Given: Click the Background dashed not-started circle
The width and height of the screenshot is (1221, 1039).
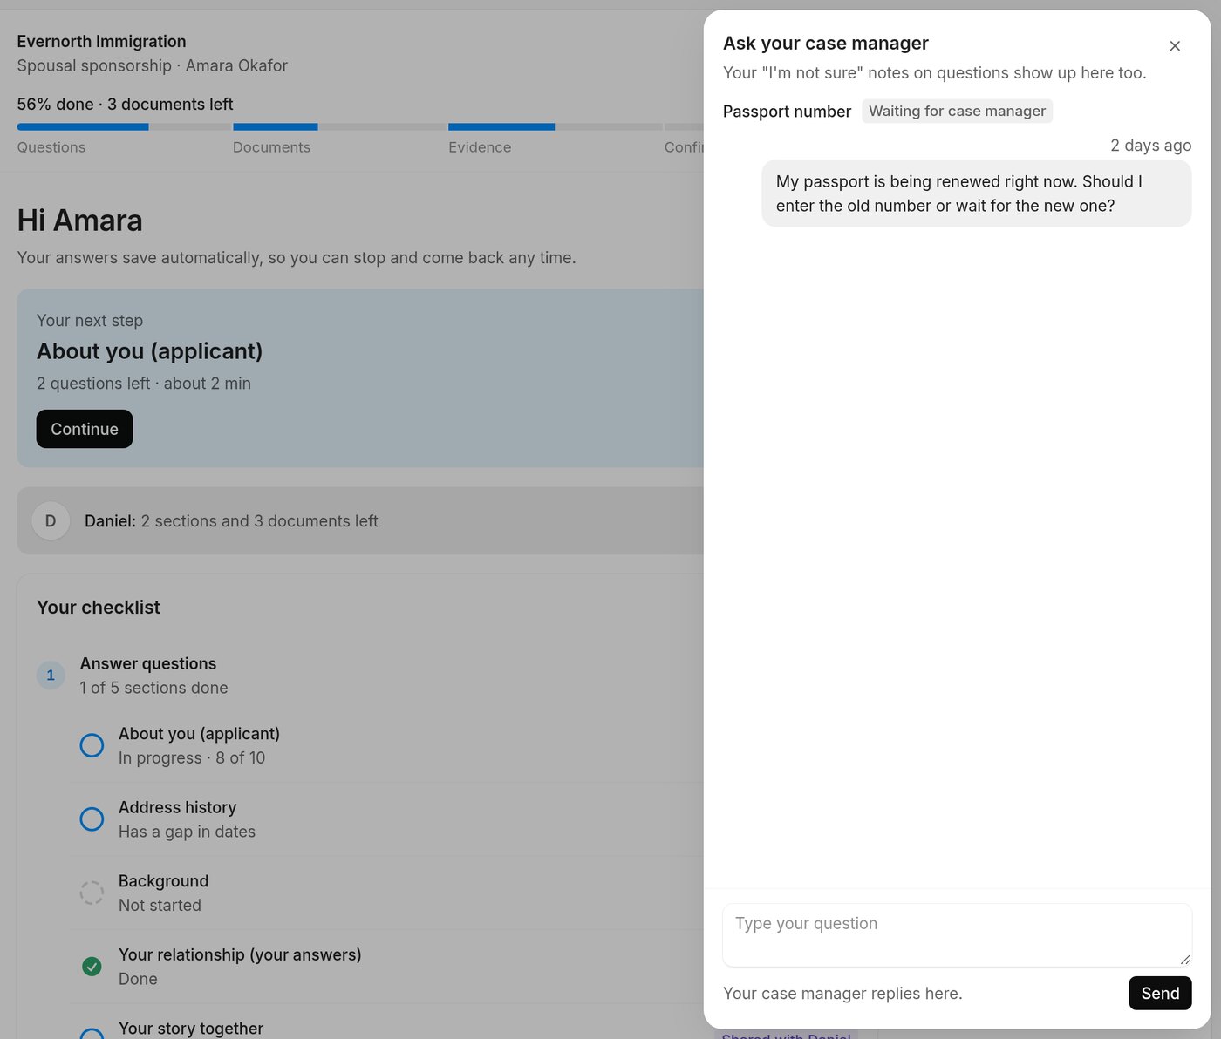Looking at the screenshot, I should [x=92, y=893].
